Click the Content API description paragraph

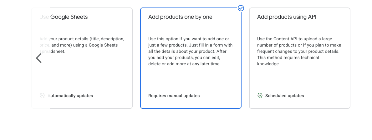pos(299,51)
